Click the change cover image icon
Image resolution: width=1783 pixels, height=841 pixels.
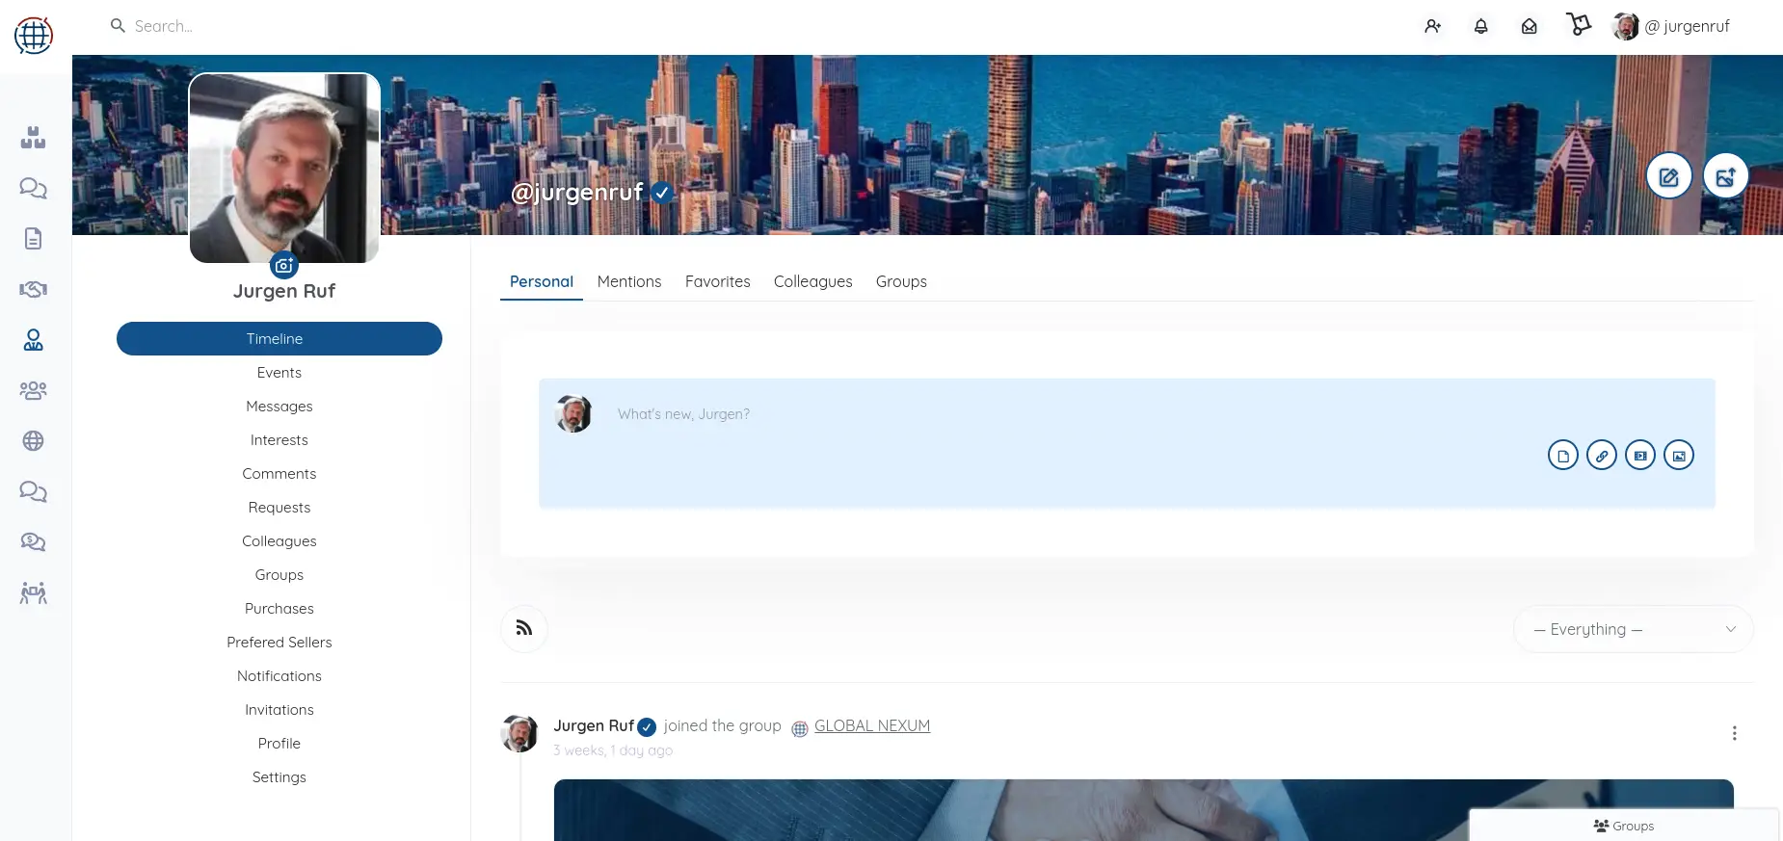[x=1725, y=176]
